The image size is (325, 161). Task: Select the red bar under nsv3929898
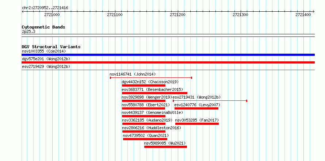pos(144,101)
